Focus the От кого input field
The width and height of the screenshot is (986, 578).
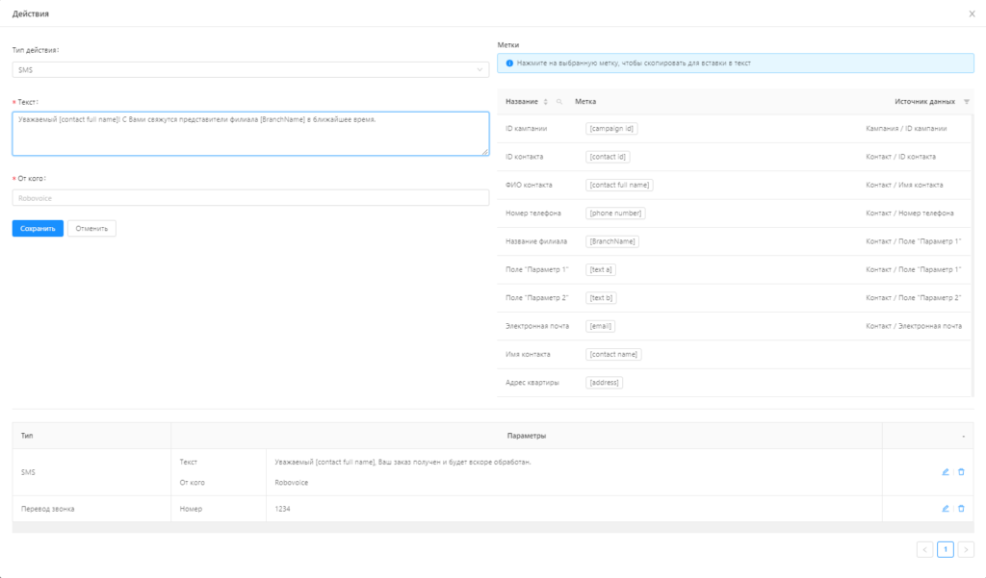click(250, 198)
